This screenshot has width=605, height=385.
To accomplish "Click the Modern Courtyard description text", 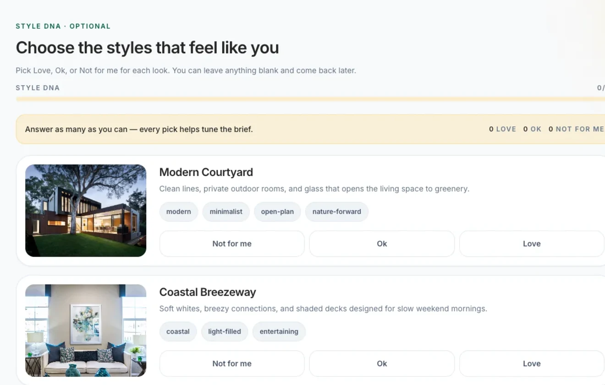I will click(x=314, y=189).
